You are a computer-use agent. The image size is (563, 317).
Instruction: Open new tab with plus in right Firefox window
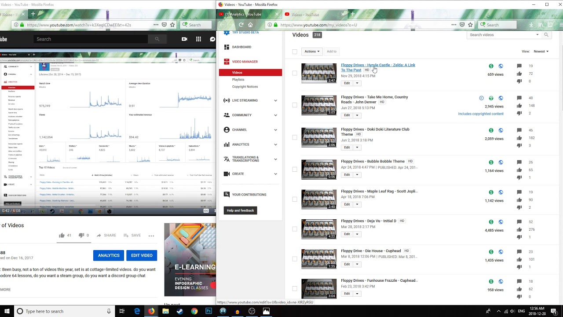point(353,14)
